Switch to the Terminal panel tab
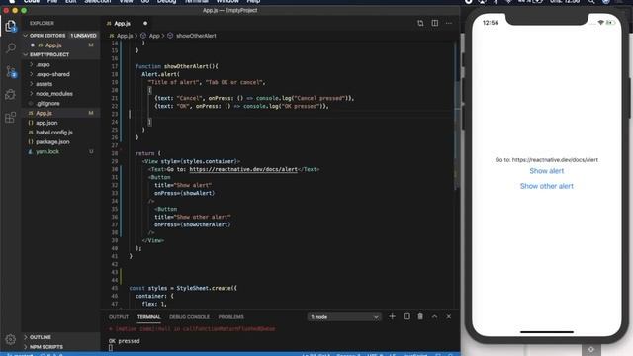Image resolution: width=633 pixels, height=356 pixels. point(148,317)
